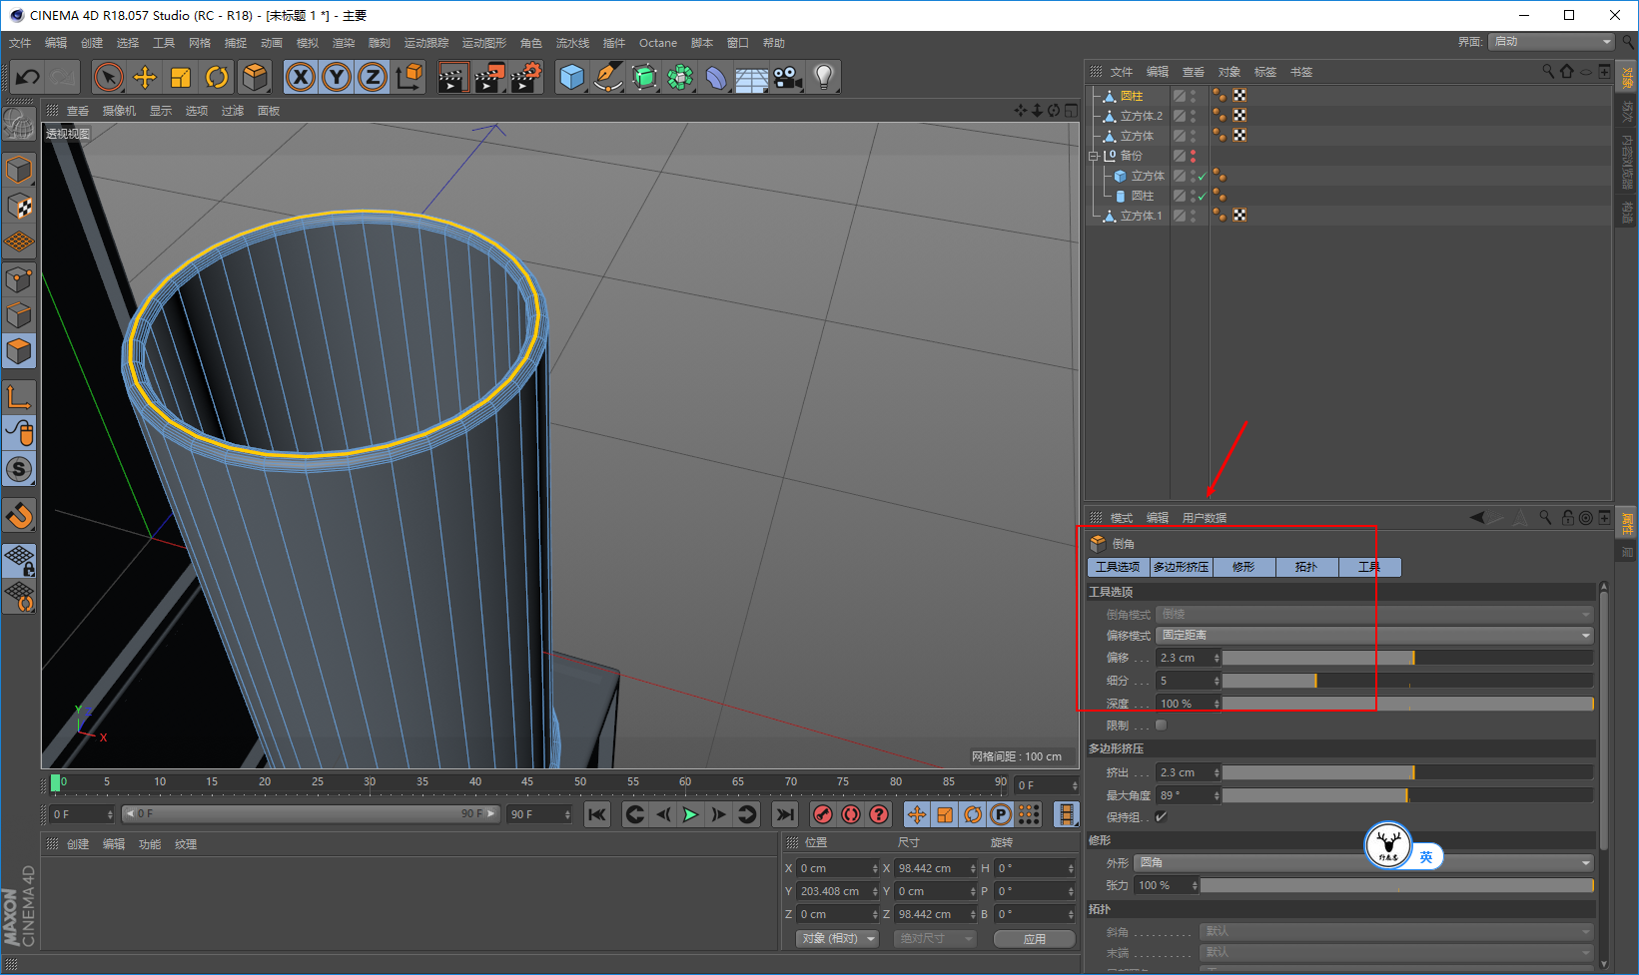
Task: Select 立方体.1 in object manager
Action: 1141,216
